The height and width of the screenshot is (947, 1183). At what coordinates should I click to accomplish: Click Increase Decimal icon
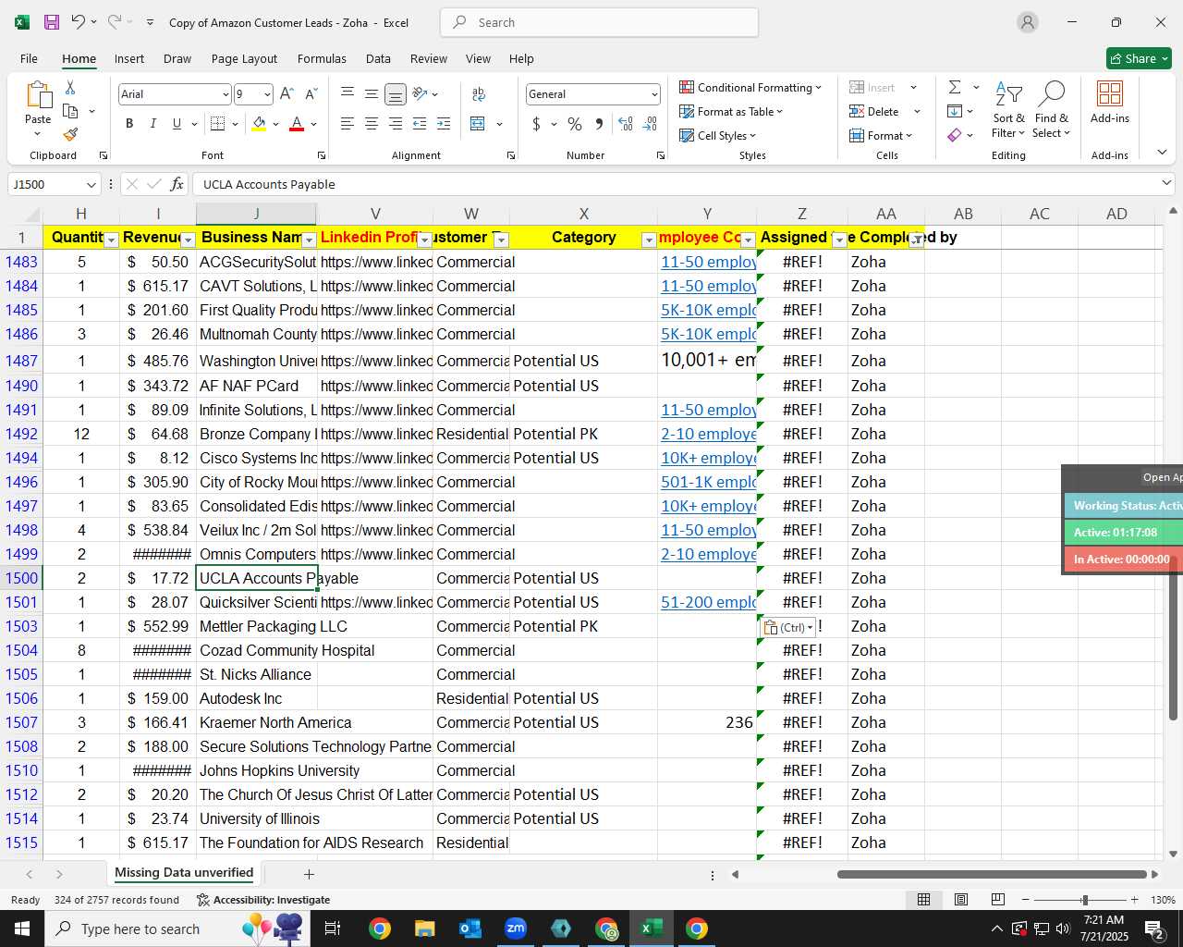click(626, 124)
